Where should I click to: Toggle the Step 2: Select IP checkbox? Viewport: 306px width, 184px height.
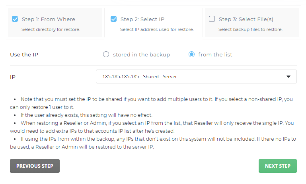(113, 19)
